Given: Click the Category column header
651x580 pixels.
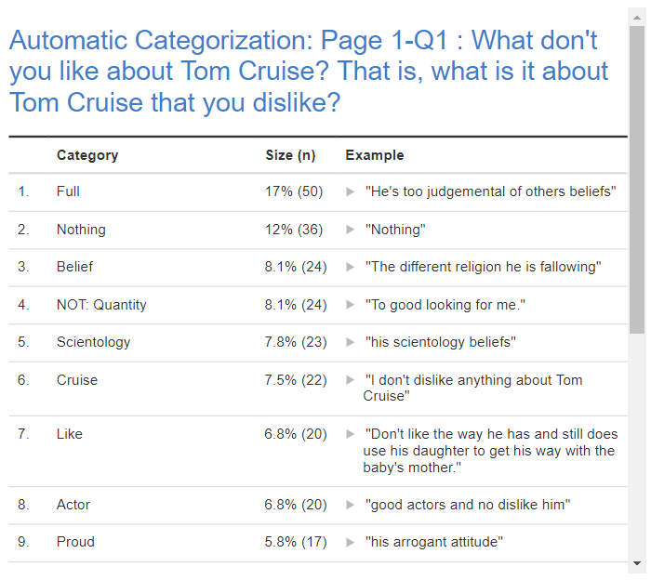Looking at the screenshot, I should [x=87, y=155].
